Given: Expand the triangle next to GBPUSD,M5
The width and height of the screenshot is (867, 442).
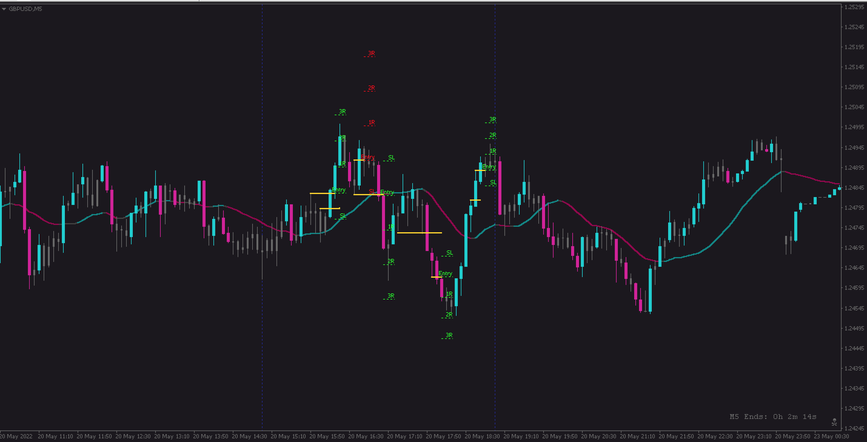Looking at the screenshot, I should (4, 9).
